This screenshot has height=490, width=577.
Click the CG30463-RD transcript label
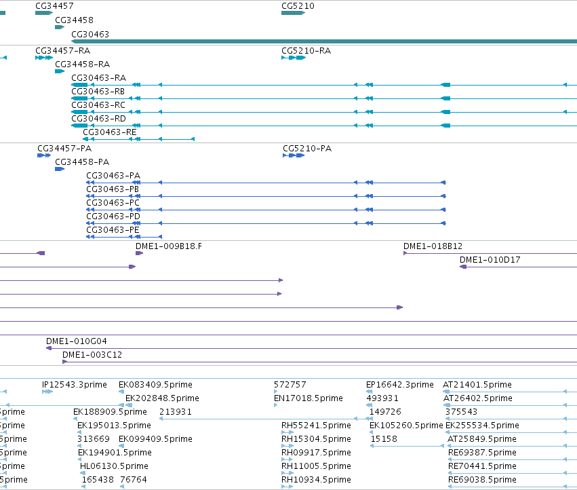click(98, 119)
